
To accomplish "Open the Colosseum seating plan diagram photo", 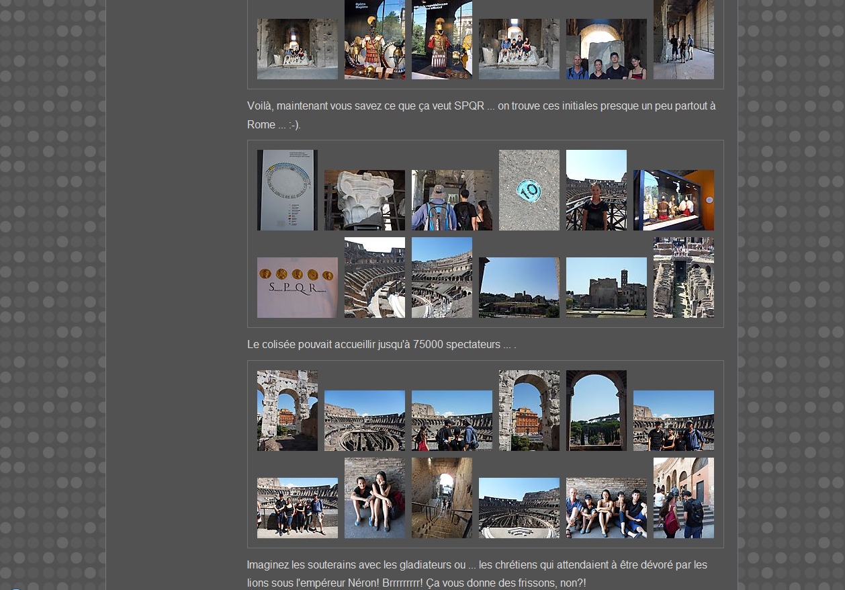I will point(287,190).
